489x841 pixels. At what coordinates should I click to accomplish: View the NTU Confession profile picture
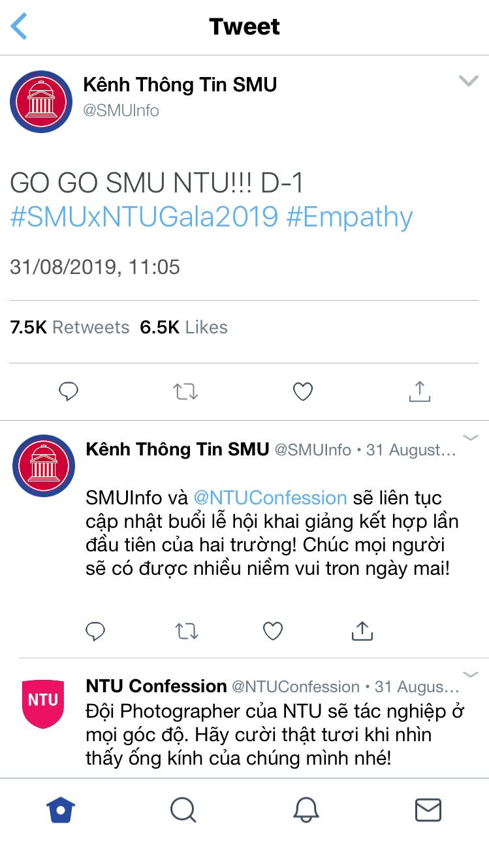pyautogui.click(x=43, y=703)
